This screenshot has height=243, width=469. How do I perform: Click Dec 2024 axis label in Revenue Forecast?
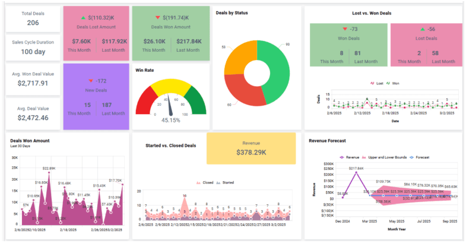(x=343, y=222)
